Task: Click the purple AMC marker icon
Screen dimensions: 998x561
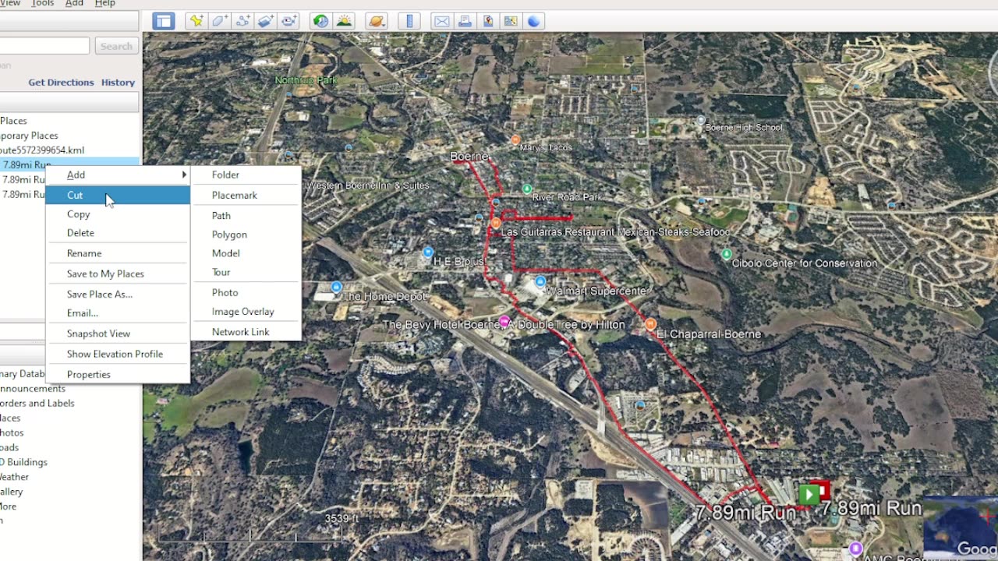Action: pyautogui.click(x=855, y=548)
